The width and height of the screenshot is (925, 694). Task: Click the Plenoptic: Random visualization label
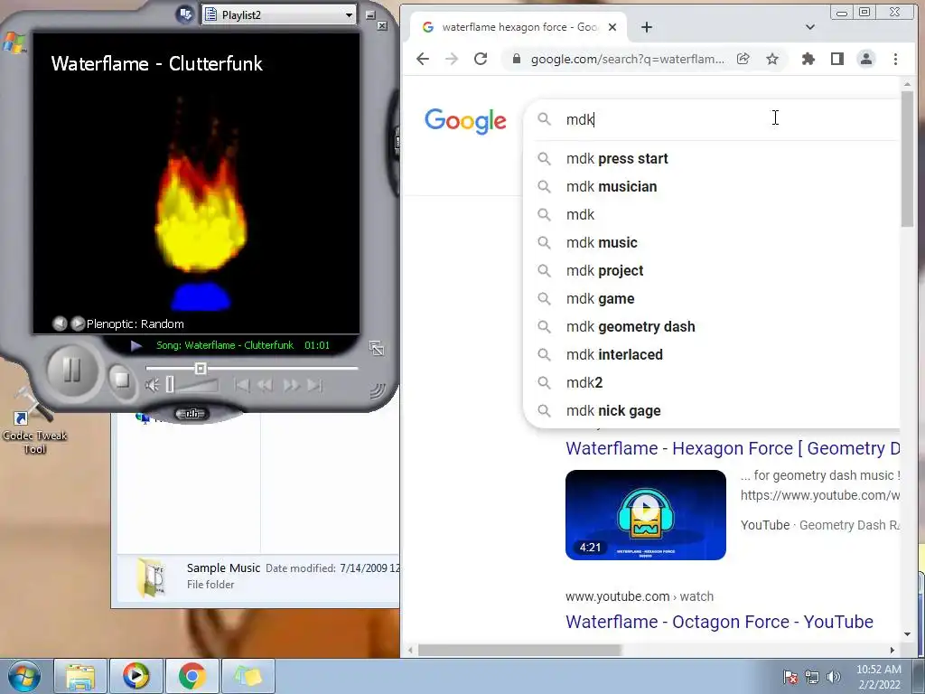135,324
